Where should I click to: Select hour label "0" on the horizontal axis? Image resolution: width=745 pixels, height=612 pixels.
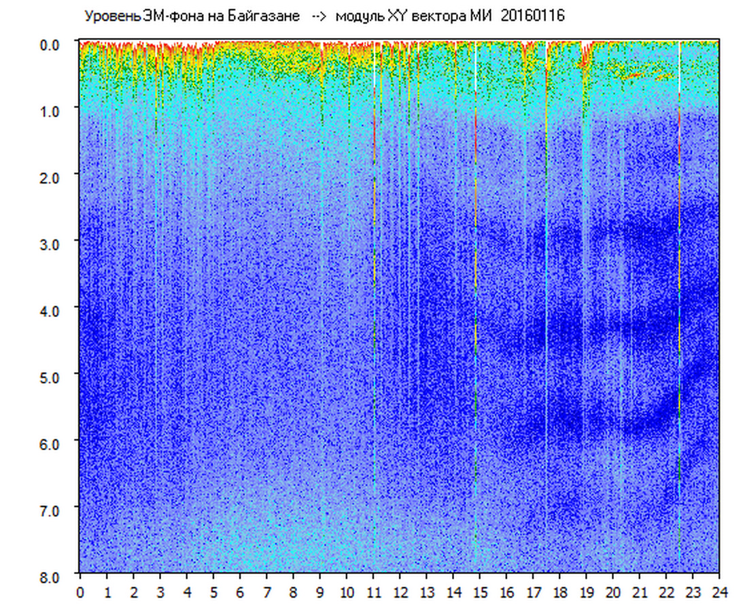[80, 592]
